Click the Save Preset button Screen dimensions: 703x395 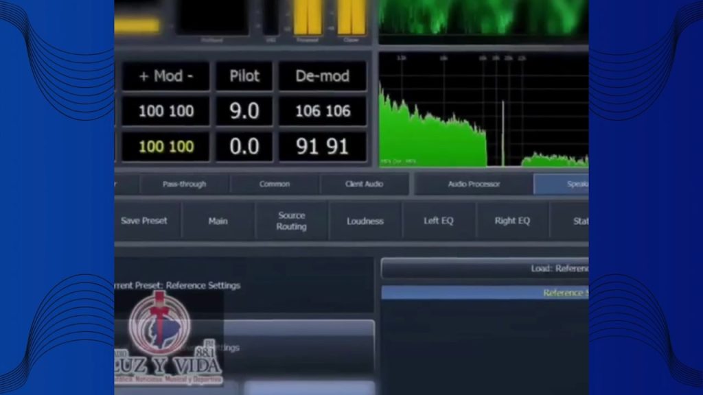pyautogui.click(x=143, y=221)
